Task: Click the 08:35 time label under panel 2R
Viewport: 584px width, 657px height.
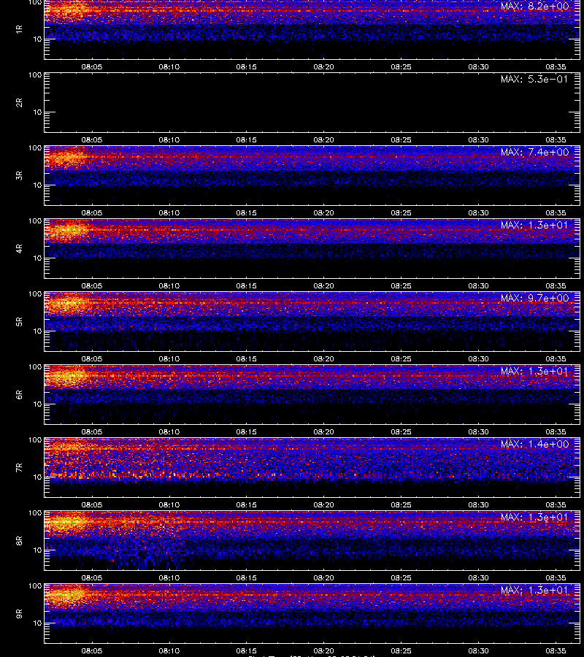Action: point(556,139)
